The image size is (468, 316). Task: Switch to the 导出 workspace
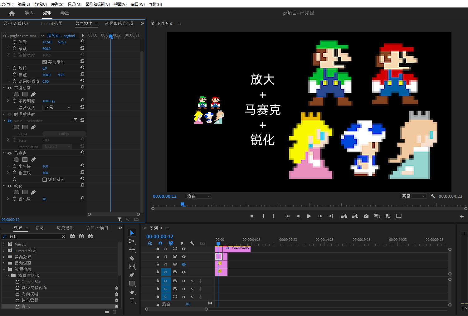click(x=65, y=13)
